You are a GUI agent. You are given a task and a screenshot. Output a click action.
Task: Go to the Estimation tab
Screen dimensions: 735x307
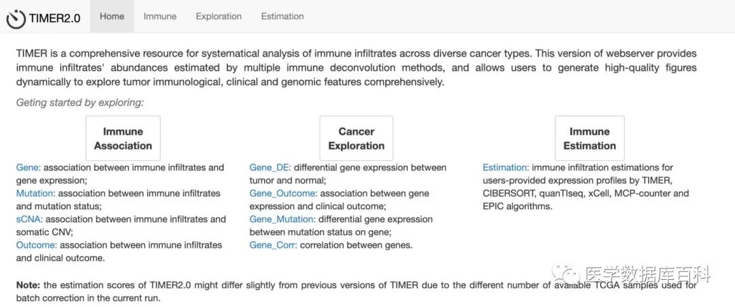(x=282, y=16)
